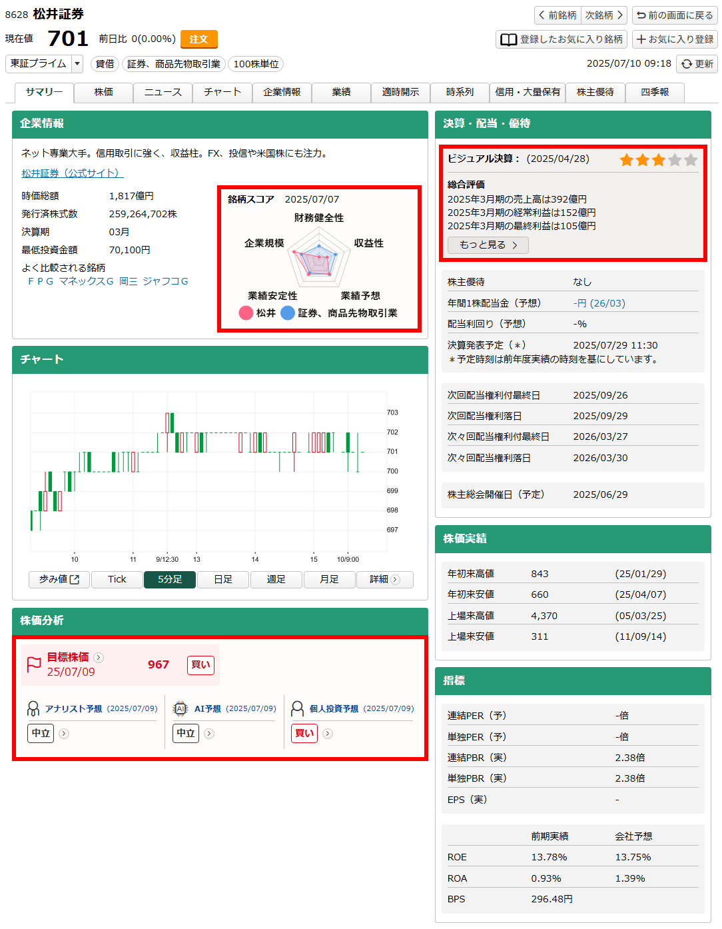722x929 pixels.
Task: Open the サマリー tab
Action: point(44,93)
